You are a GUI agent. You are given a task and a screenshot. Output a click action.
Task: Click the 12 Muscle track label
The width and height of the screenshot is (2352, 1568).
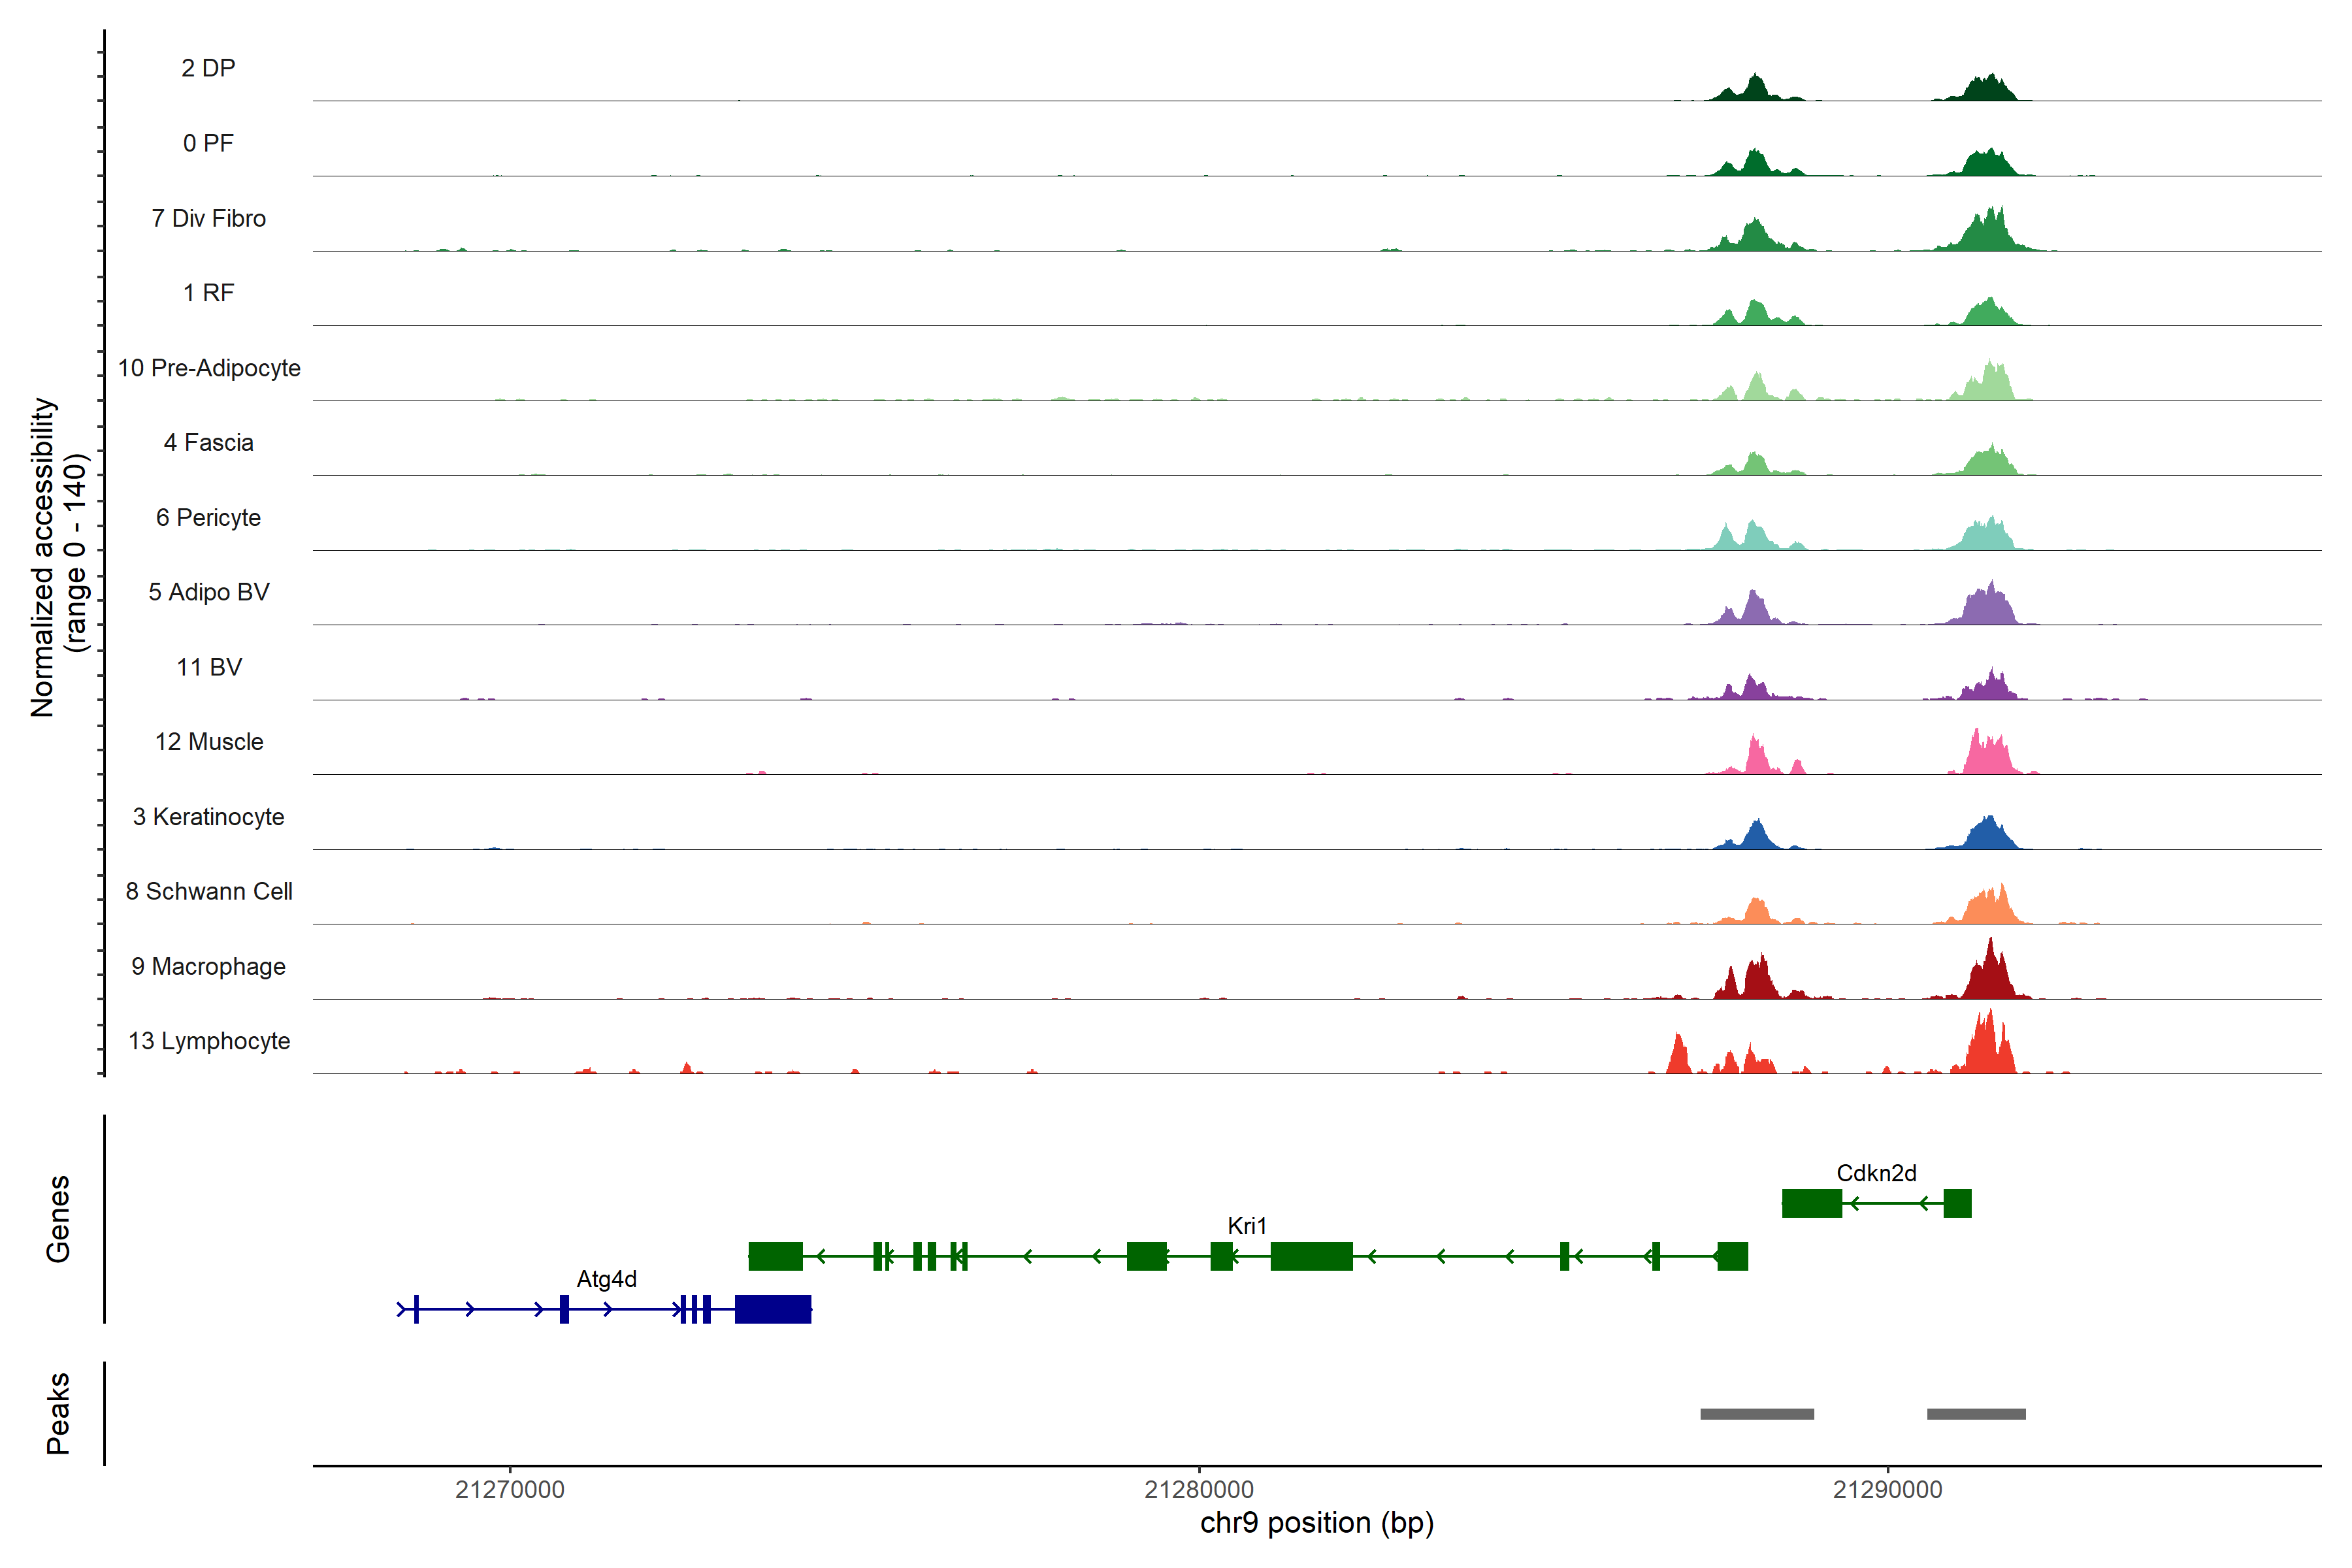click(209, 742)
